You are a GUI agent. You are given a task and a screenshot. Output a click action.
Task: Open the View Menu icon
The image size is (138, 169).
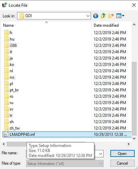(x=119, y=16)
